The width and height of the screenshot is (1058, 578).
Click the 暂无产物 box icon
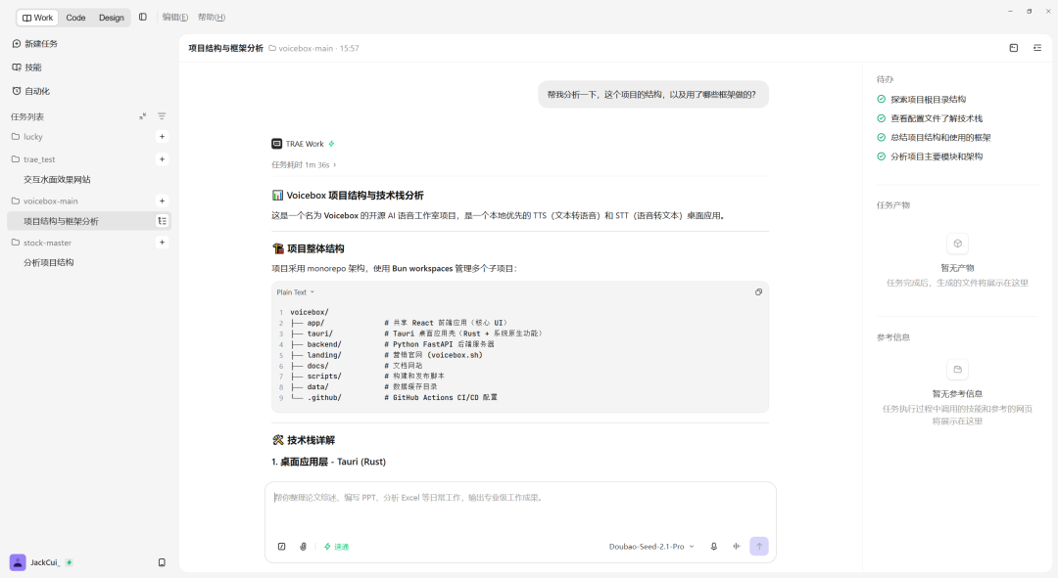(957, 244)
